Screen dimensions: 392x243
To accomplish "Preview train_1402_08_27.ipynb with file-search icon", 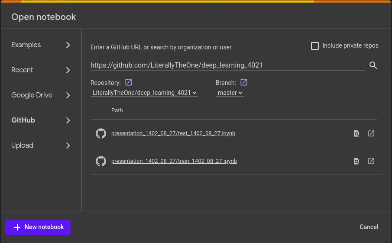I will tap(356, 161).
